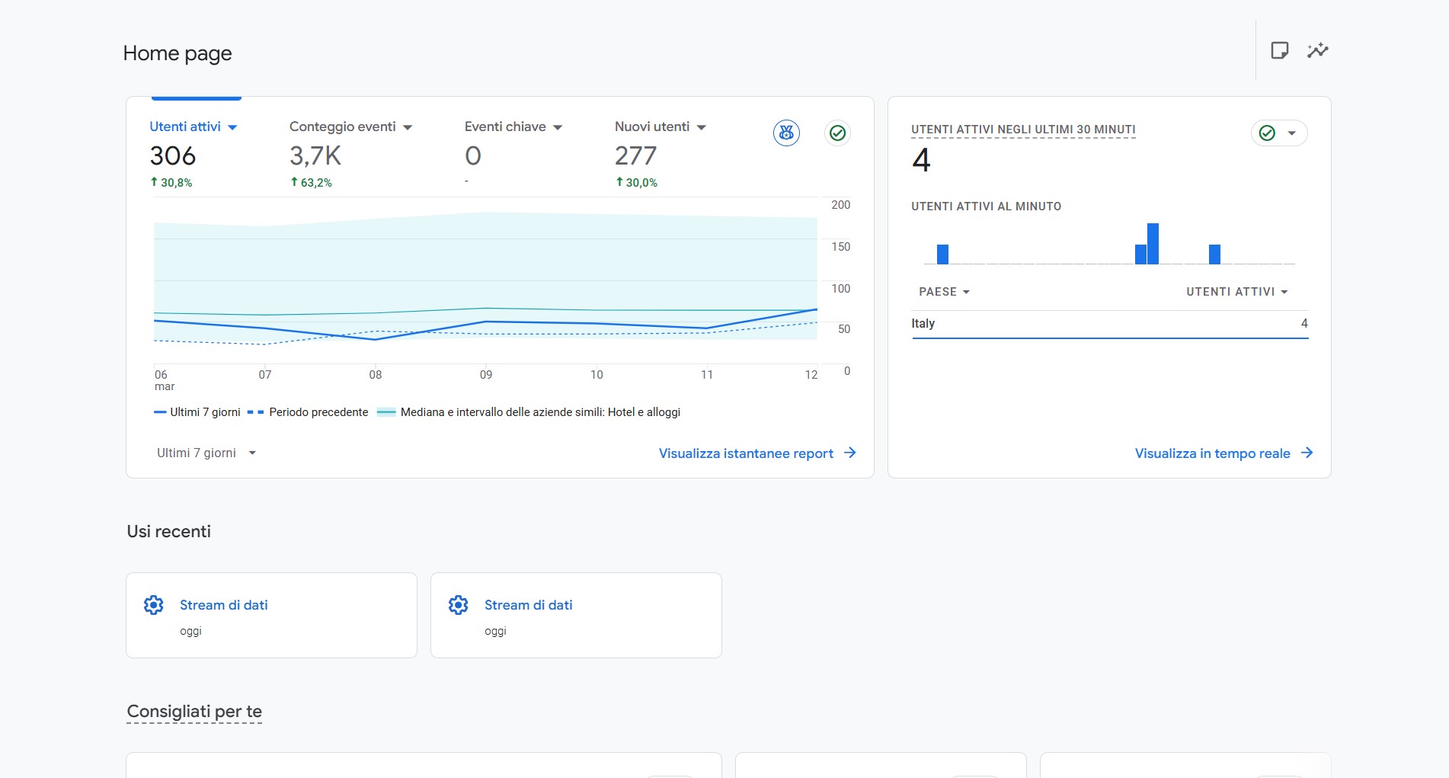This screenshot has height=778, width=1449.
Task: Select the Conteggio eventi metric tab
Action: (x=350, y=126)
